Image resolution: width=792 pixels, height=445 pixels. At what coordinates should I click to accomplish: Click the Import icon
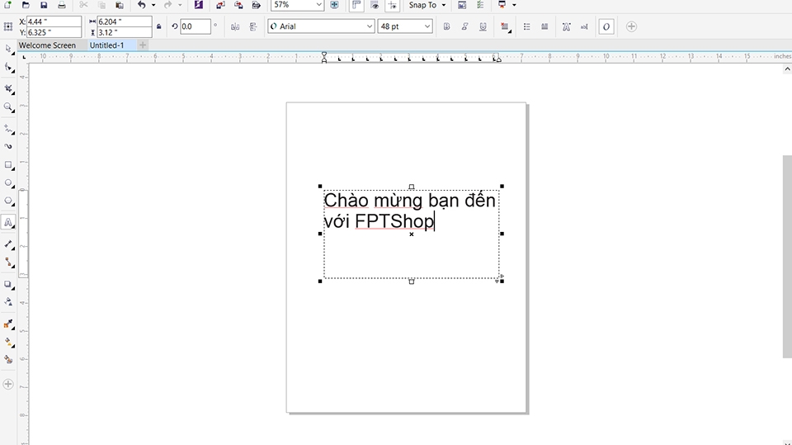(x=221, y=5)
